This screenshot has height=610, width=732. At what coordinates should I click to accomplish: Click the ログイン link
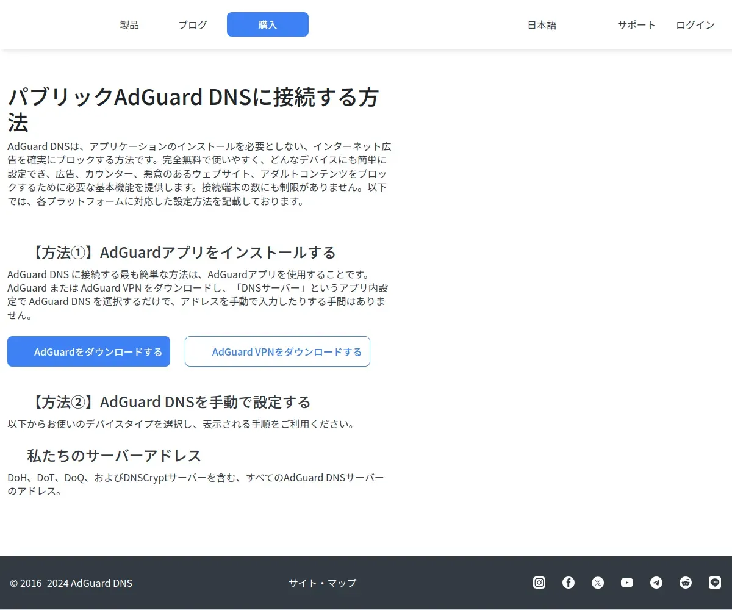[695, 25]
